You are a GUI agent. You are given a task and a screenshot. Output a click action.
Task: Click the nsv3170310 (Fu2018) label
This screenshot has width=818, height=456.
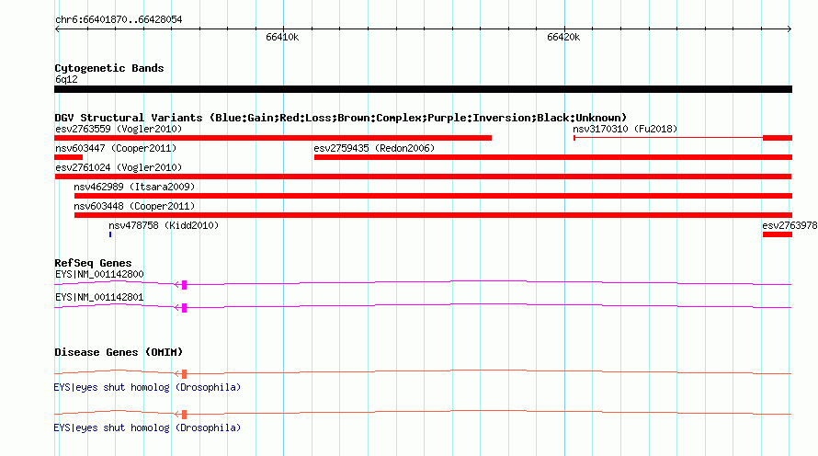(625, 129)
